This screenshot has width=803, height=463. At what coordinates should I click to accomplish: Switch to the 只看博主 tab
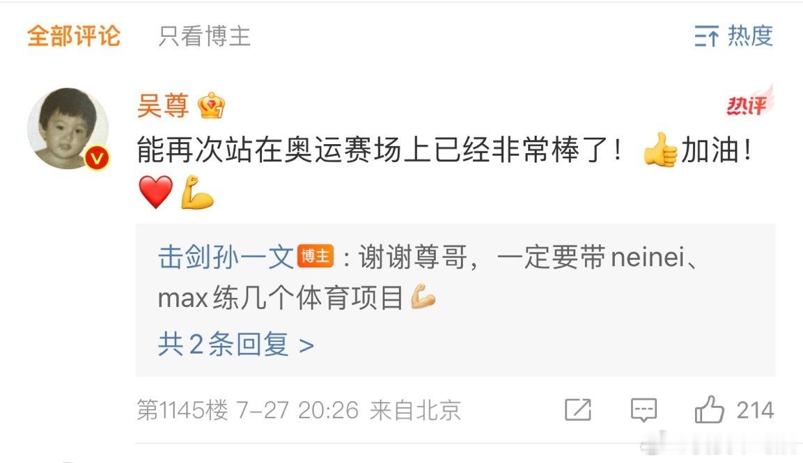click(204, 36)
